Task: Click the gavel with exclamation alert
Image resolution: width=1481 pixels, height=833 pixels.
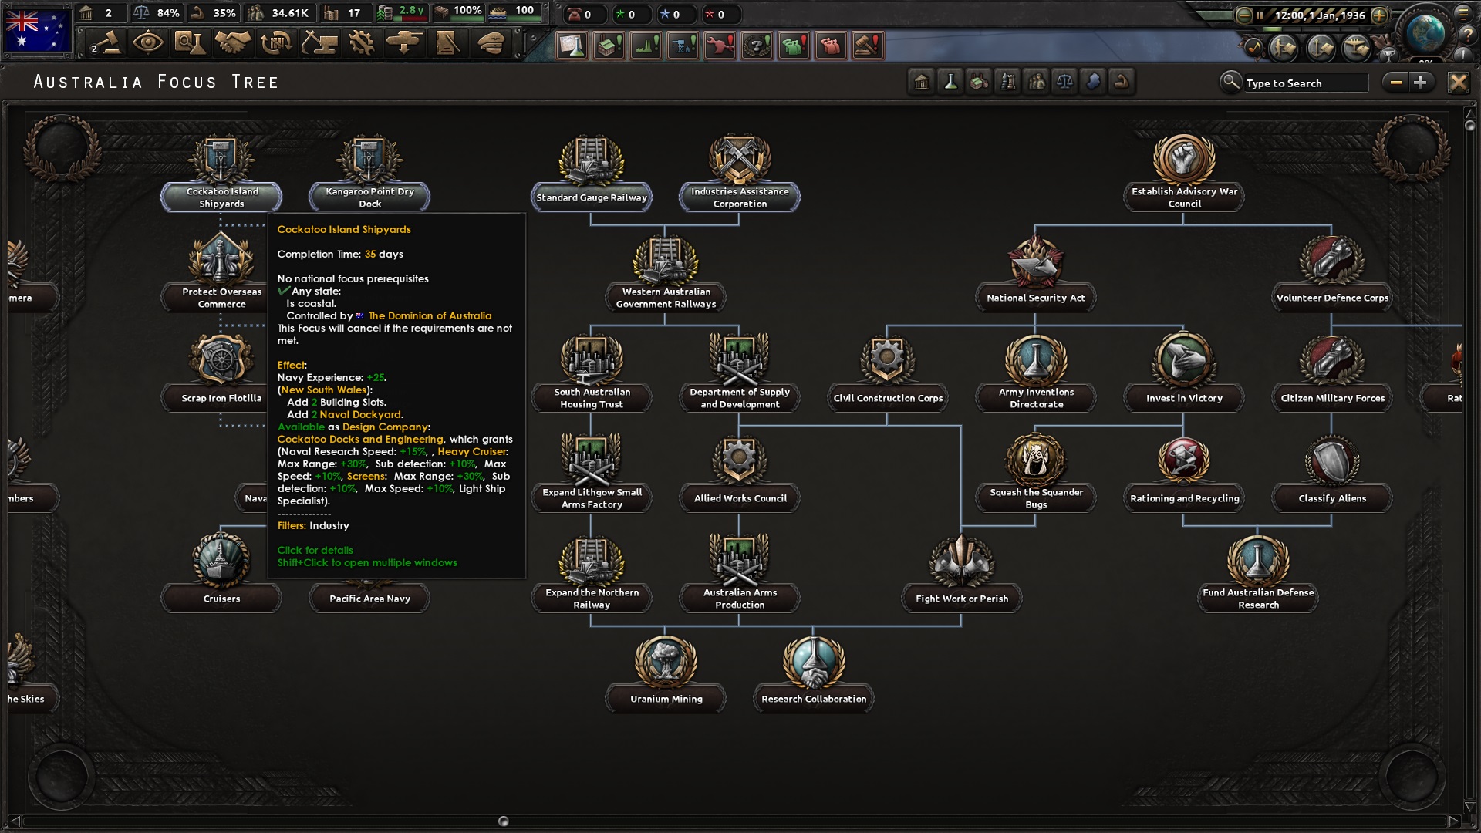Action: [x=868, y=46]
